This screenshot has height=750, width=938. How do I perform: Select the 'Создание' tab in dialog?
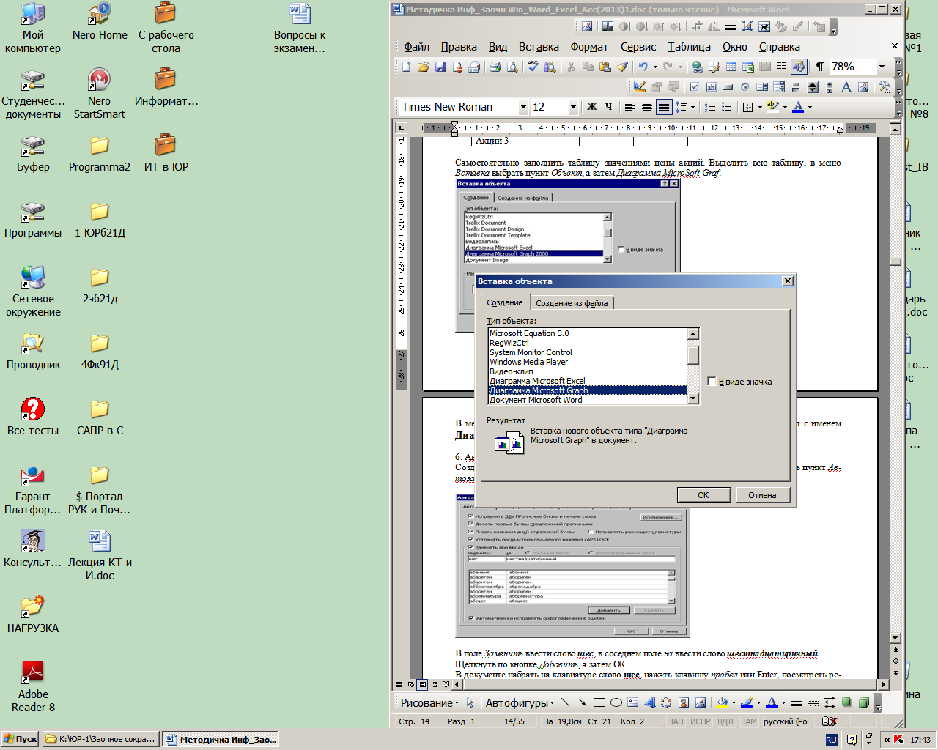point(505,302)
